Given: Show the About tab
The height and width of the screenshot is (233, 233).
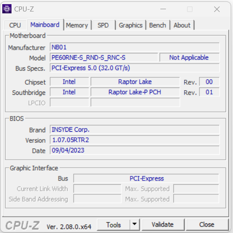Looking at the screenshot, I should [x=182, y=25].
